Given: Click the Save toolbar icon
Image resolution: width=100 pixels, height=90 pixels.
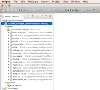Looking at the screenshot, I should [x=8, y=10].
